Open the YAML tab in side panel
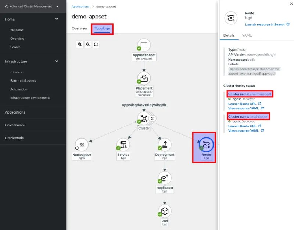The image size is (294, 230). 247,35
